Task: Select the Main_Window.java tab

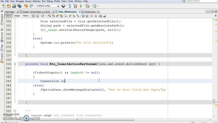Action: pos(67,12)
